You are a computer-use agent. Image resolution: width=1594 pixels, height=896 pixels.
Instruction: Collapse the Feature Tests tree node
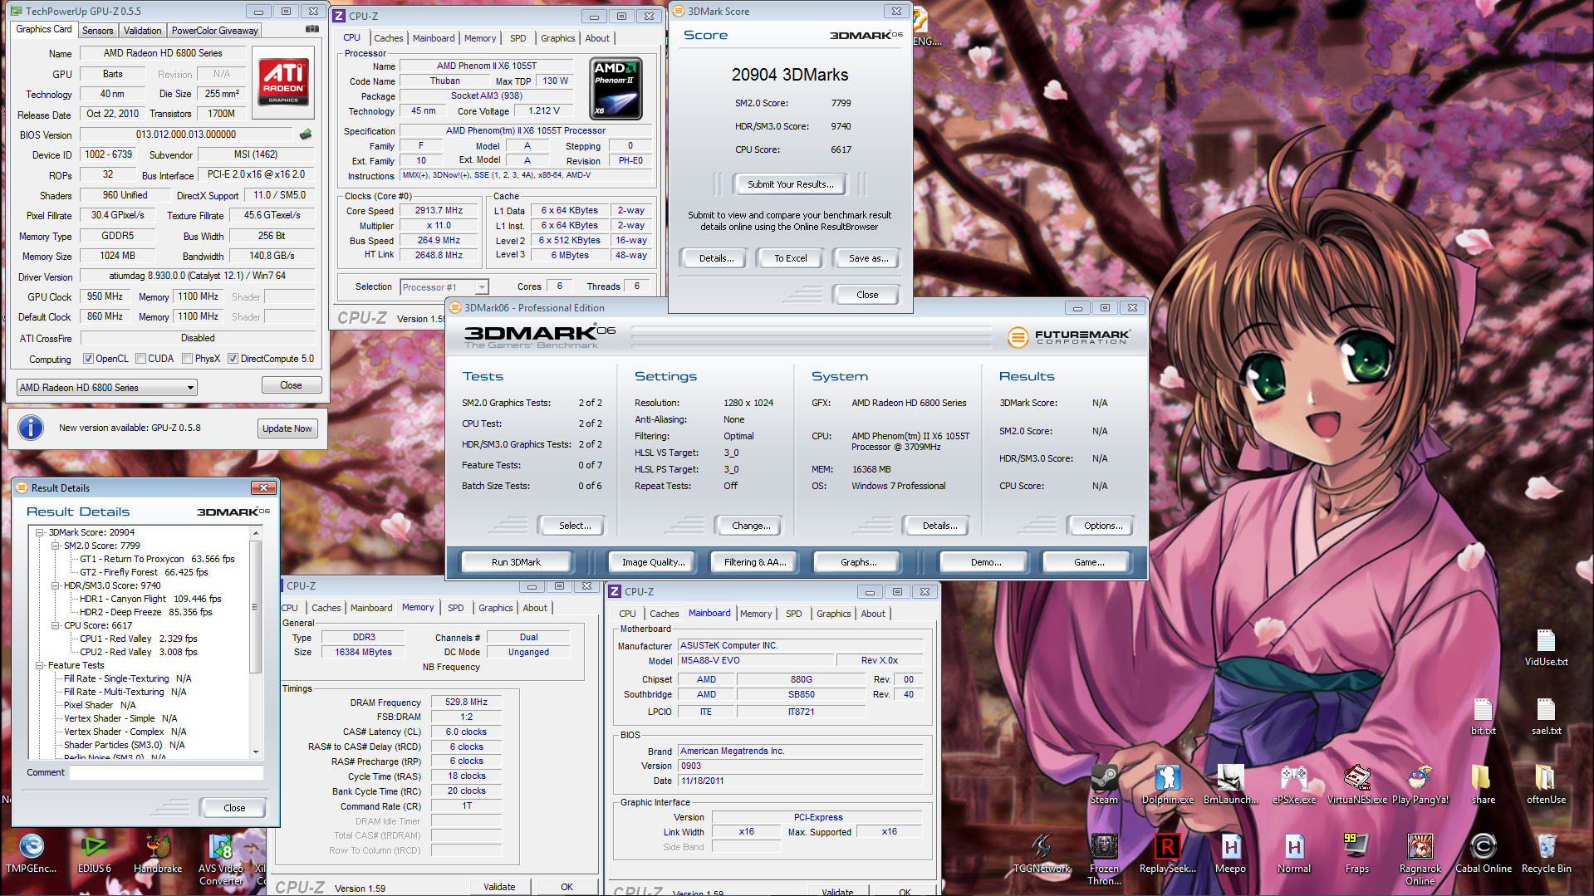click(40, 665)
